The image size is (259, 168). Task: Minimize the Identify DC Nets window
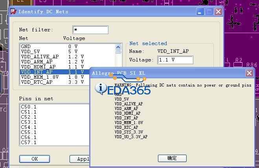point(200,12)
